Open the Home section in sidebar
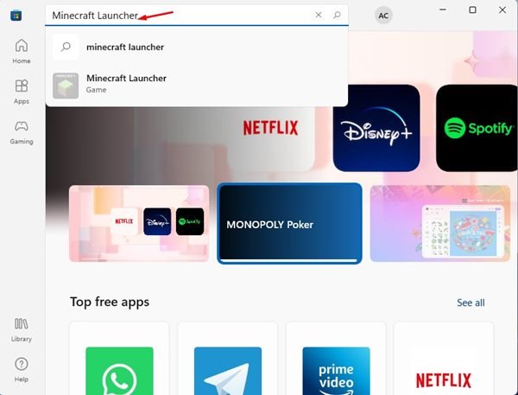The height and width of the screenshot is (395, 518). [x=22, y=51]
